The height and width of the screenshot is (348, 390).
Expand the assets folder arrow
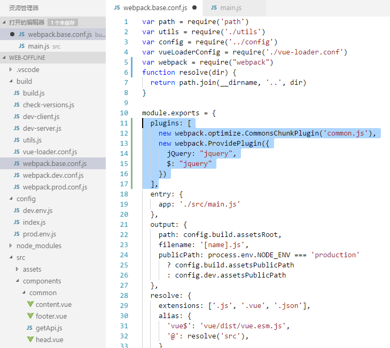pos(17,269)
